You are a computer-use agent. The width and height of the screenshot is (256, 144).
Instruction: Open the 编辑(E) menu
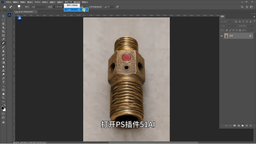pos(16,2)
